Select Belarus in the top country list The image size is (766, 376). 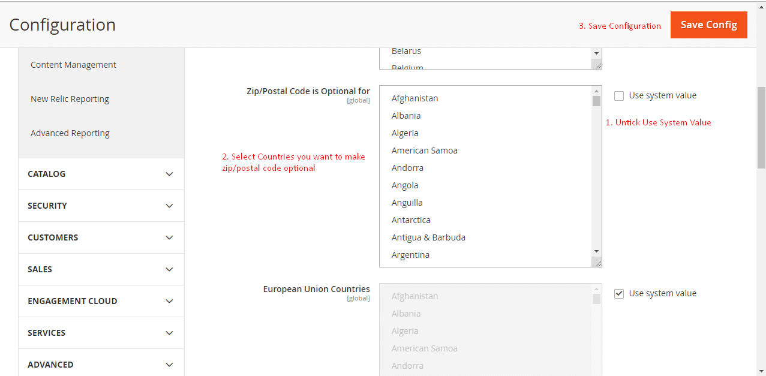click(x=406, y=51)
